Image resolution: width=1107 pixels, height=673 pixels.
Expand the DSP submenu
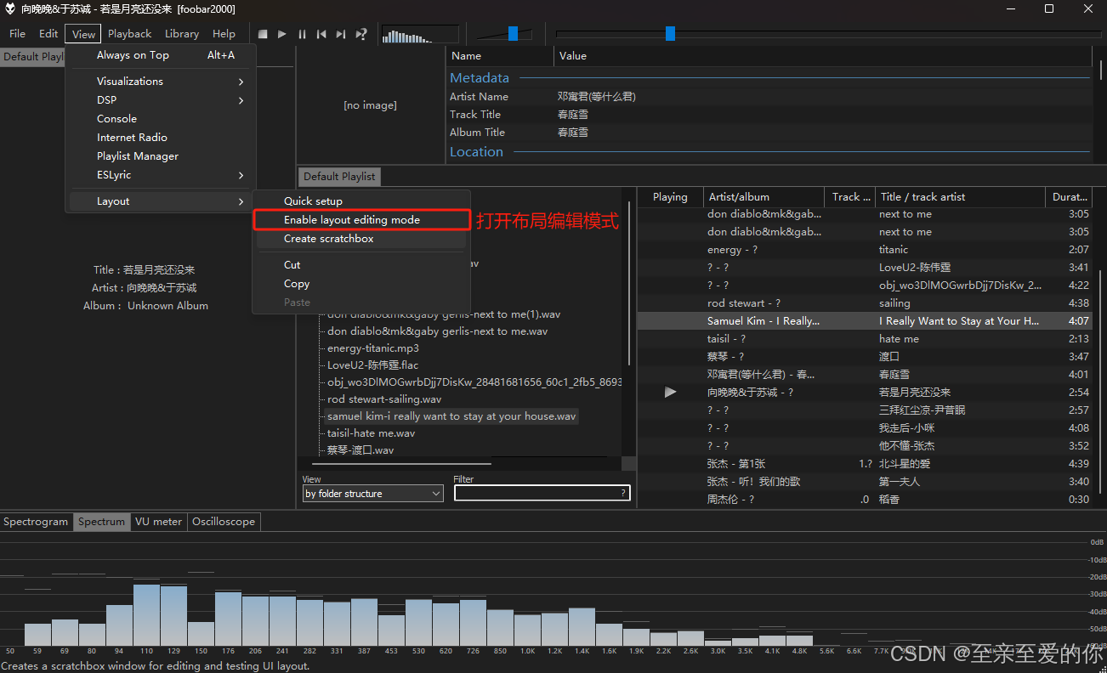point(105,99)
